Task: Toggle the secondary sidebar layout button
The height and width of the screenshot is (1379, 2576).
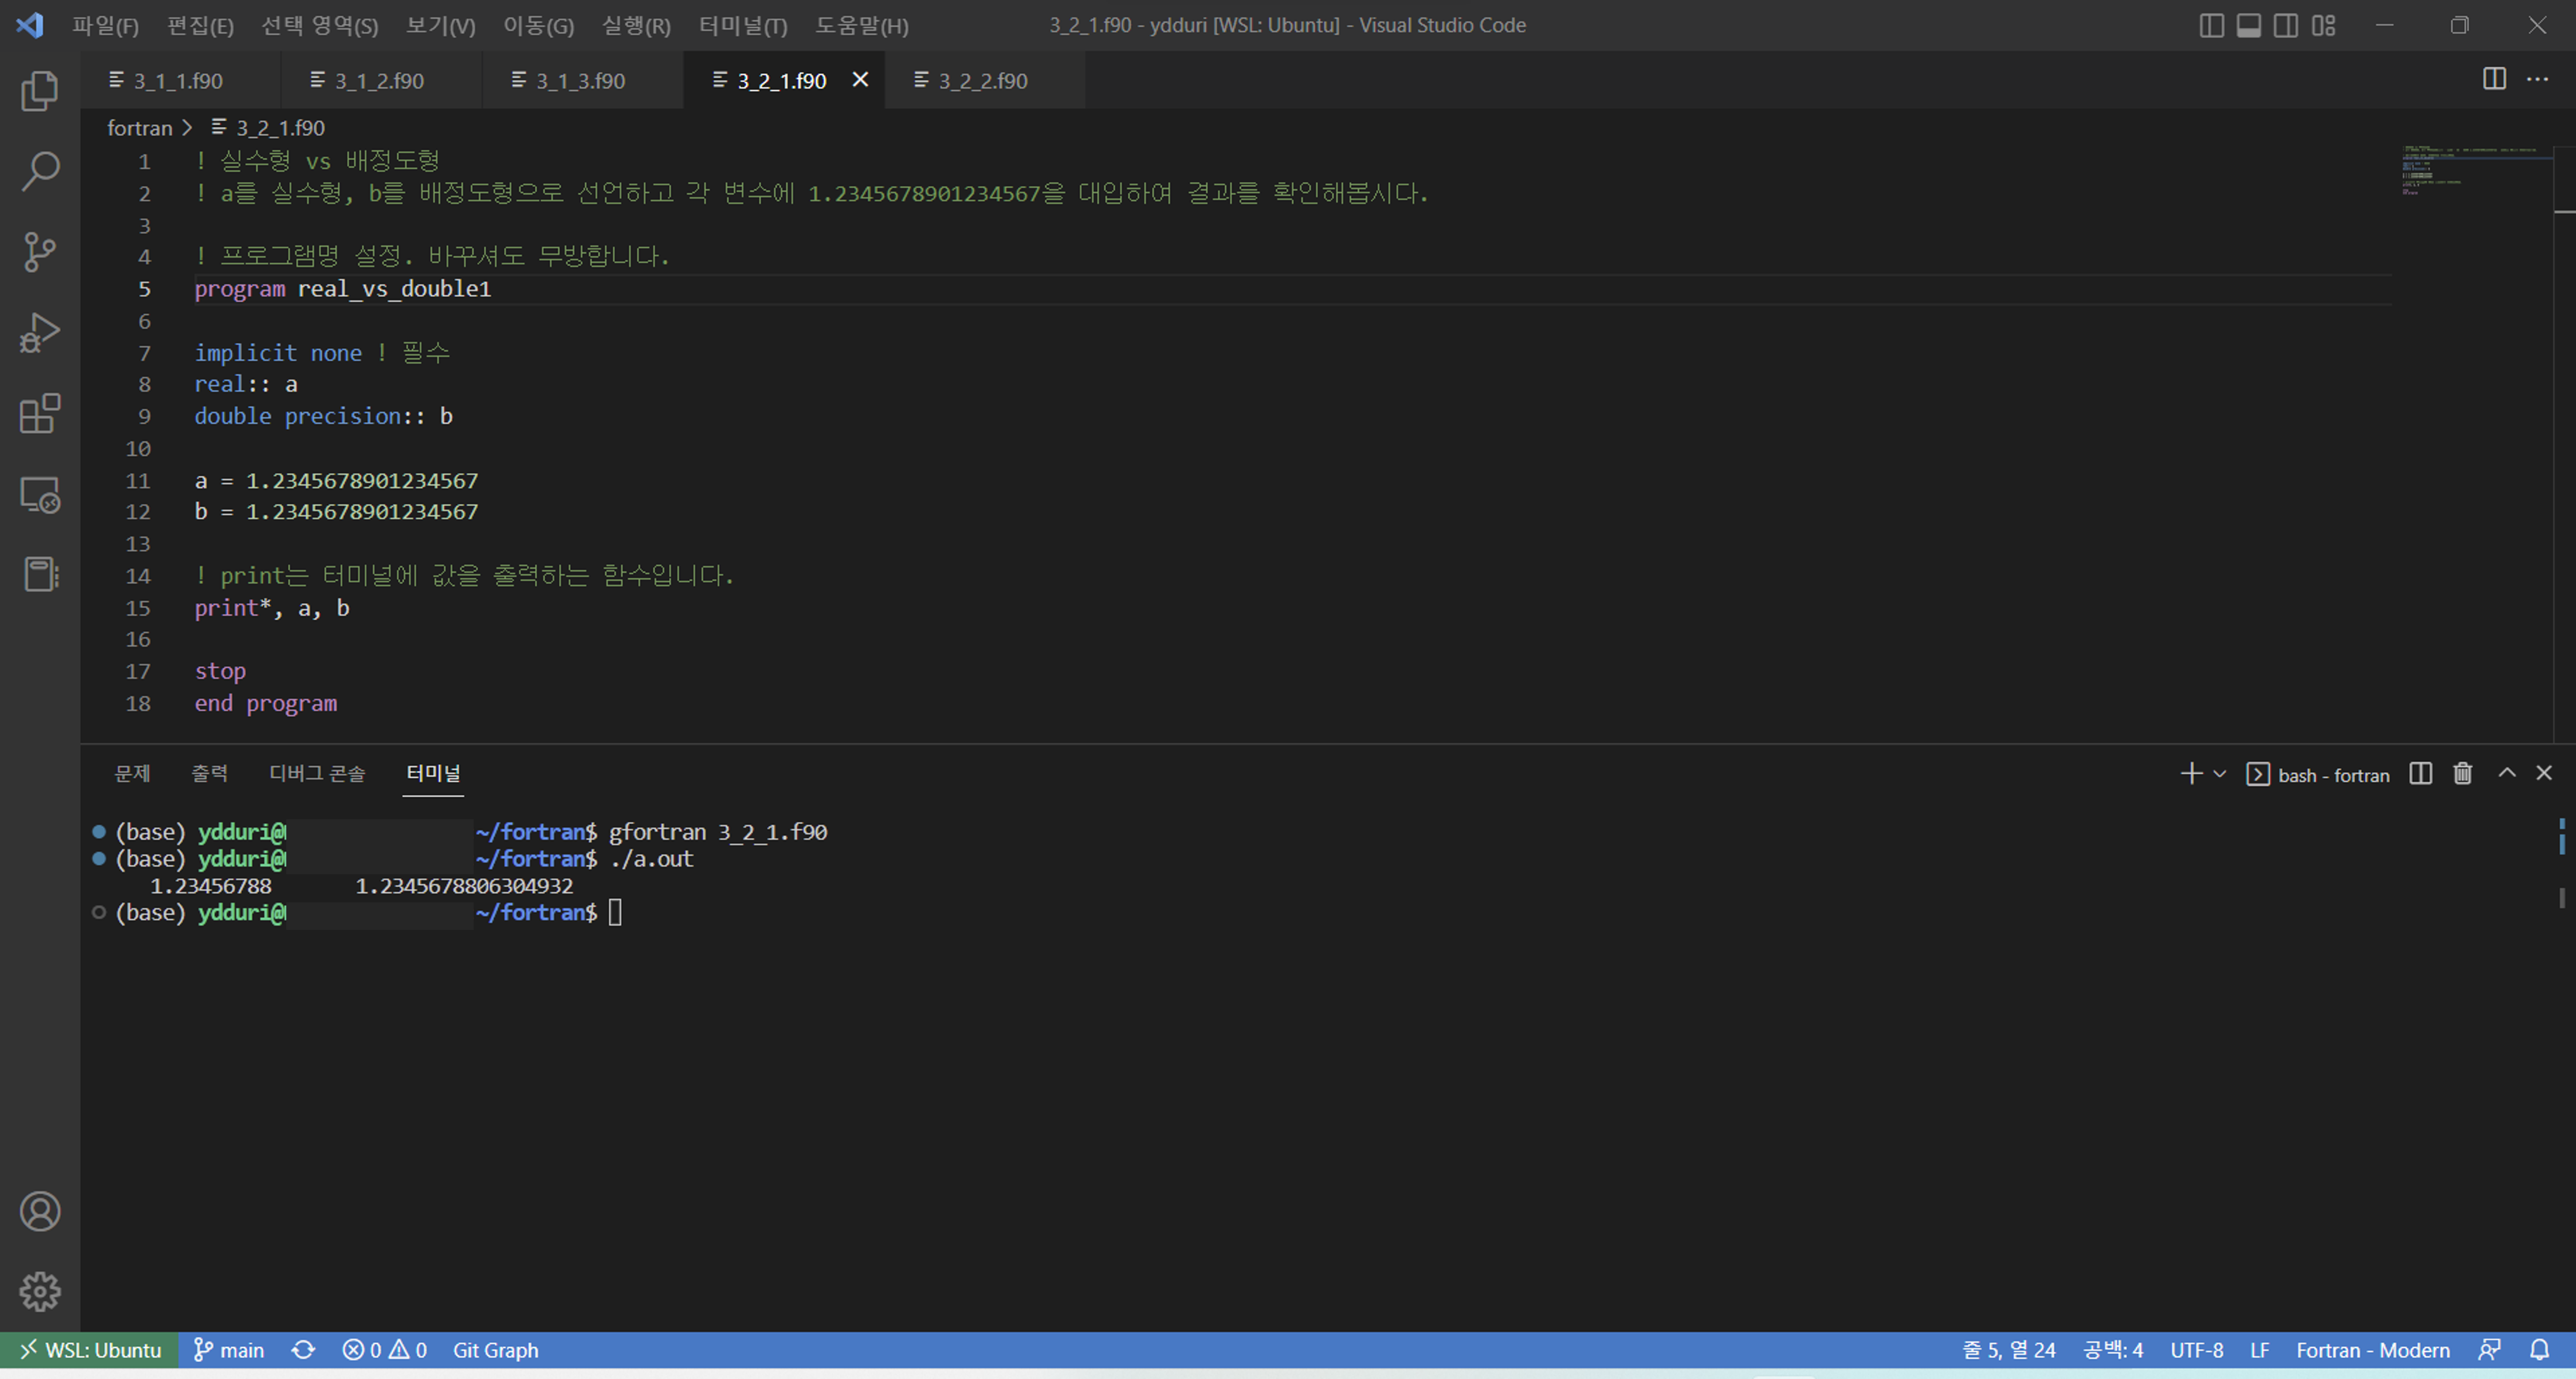Action: pos(2286,26)
